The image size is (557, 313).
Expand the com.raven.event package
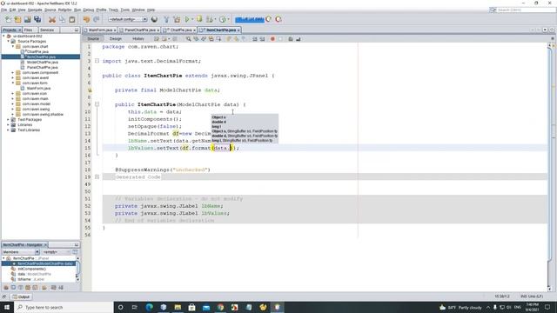pyautogui.click(x=13, y=77)
